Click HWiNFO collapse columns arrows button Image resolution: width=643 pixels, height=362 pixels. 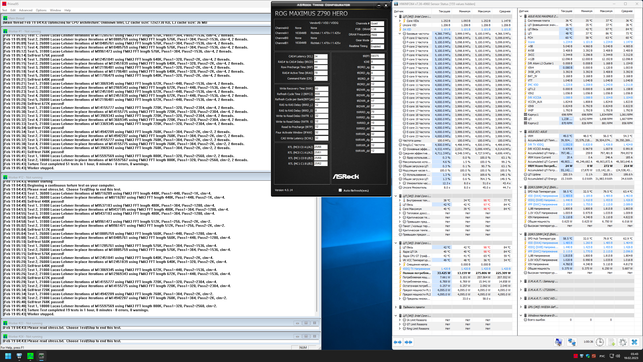tap(408, 342)
